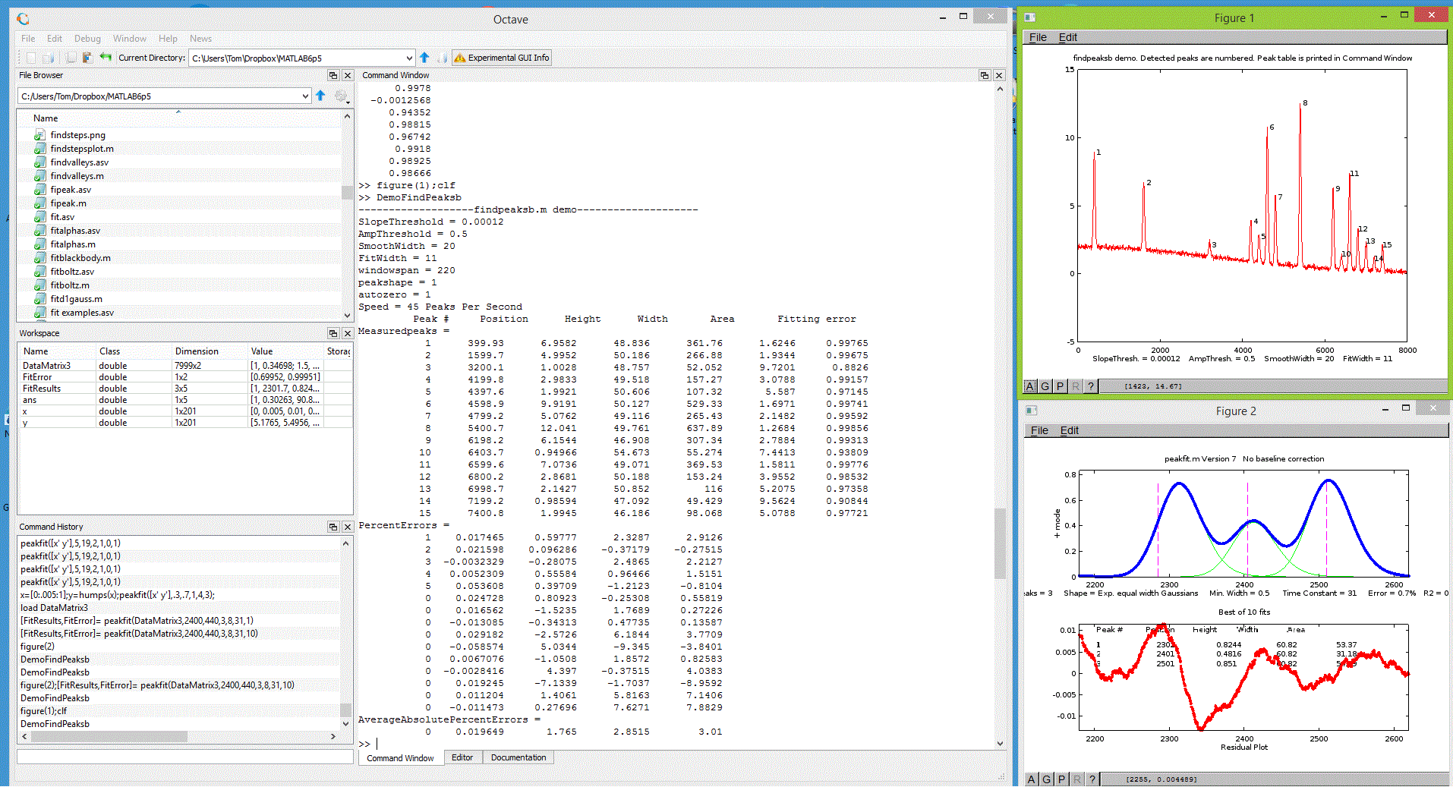Sort the file list by Name column header
The width and height of the screenshot is (1453, 787).
click(46, 118)
